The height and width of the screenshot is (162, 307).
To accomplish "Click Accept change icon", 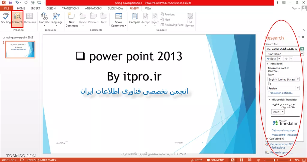I will (145, 17).
